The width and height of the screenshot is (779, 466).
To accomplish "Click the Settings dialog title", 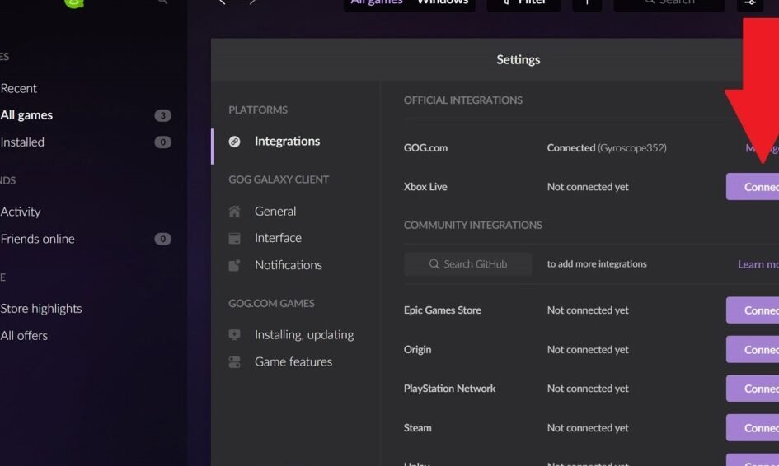I will click(519, 59).
